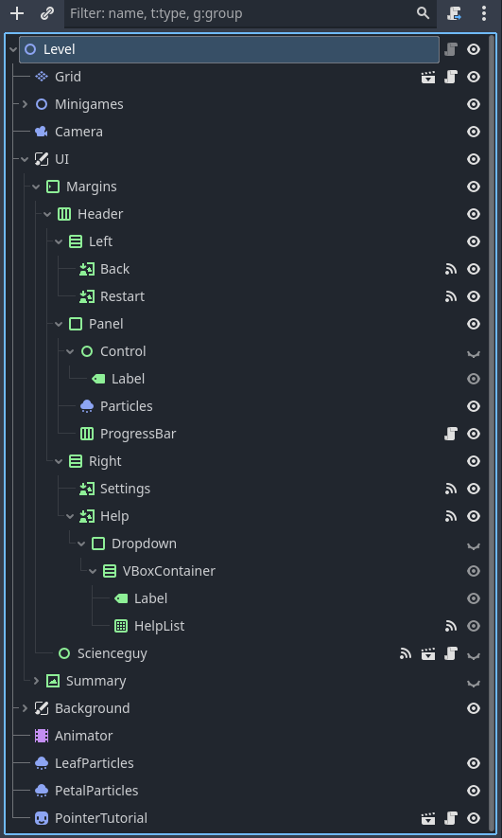Viewport: 502px width, 838px height.
Task: Open the script attached to Grid node
Action: (451, 77)
